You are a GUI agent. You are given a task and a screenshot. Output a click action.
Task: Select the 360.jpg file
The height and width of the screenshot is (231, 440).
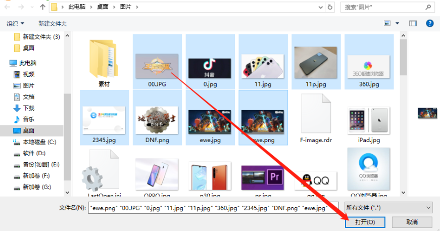point(369,62)
